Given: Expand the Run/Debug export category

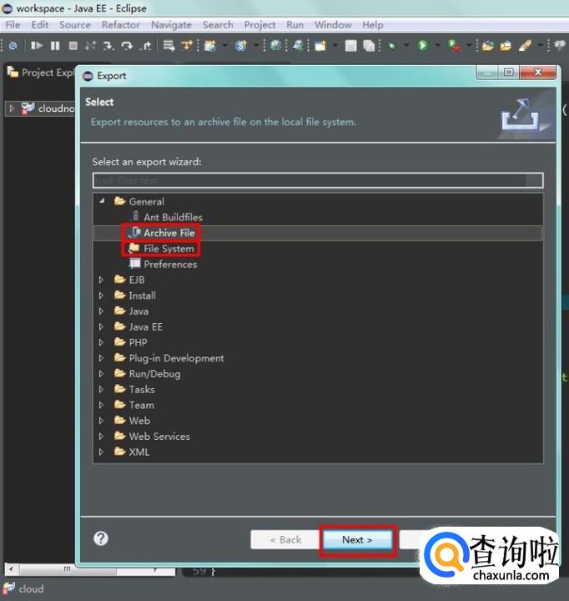Looking at the screenshot, I should click(101, 374).
